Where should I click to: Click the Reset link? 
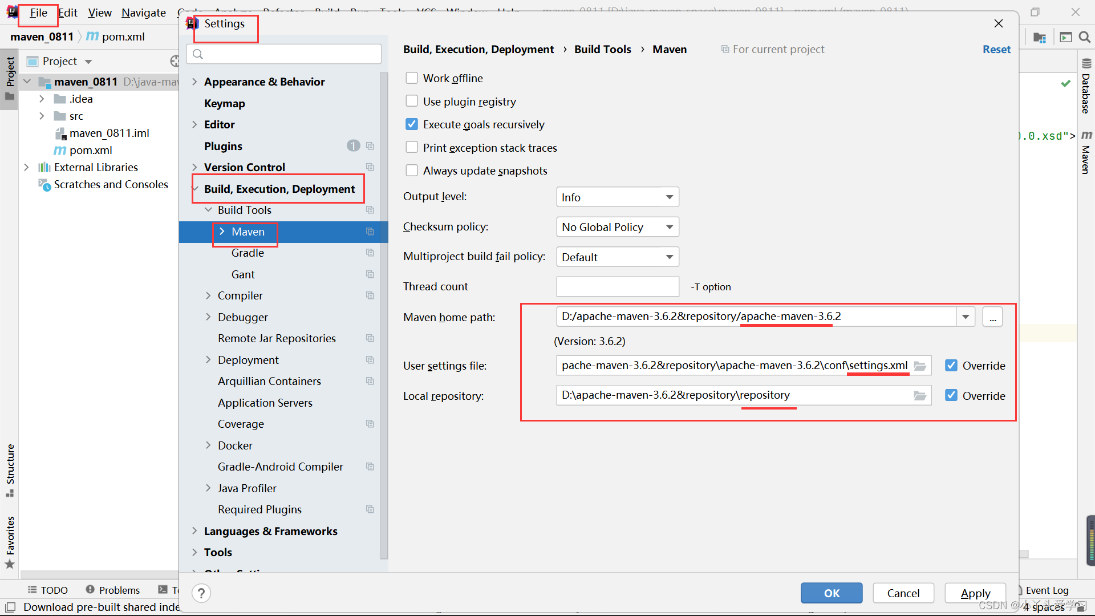[x=996, y=50]
